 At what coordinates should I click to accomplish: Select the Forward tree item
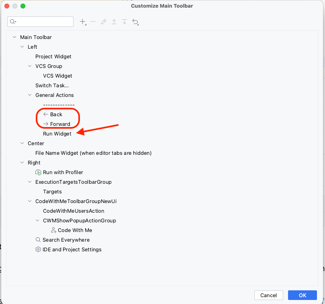60,124
